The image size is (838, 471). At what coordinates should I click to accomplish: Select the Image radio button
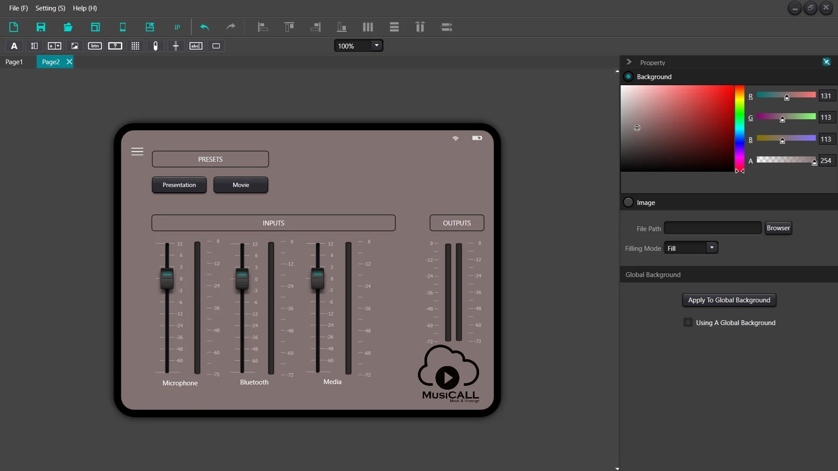(628, 202)
